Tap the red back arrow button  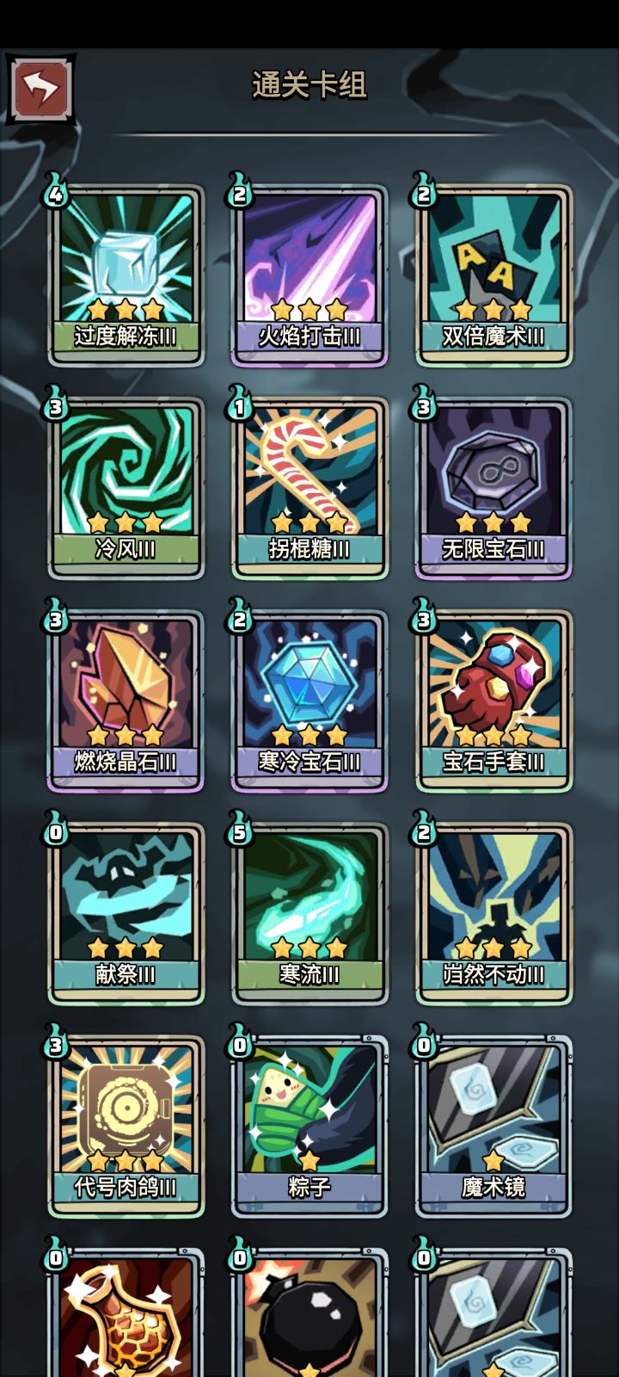(x=40, y=89)
